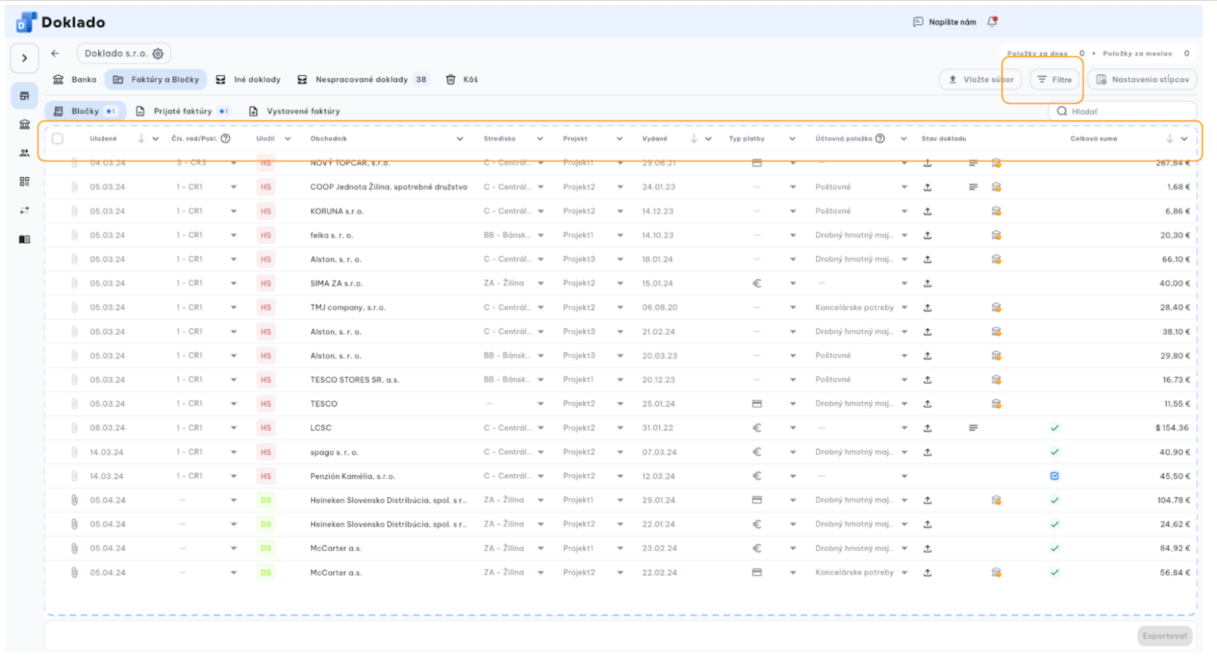Toggle blue checkbox in Penzión Kamélia row

(x=1054, y=476)
